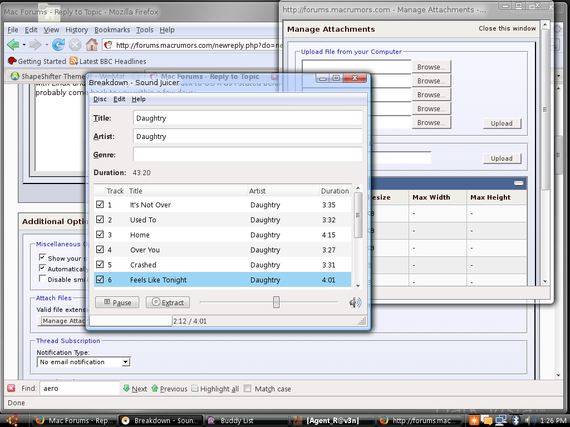The width and height of the screenshot is (570, 427).
Task: Reload page with Firefox refresh icon
Action: (58, 44)
